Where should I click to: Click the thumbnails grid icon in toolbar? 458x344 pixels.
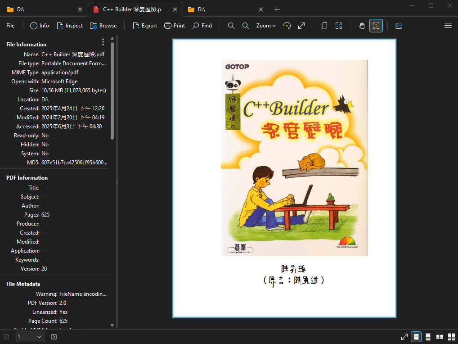[339, 26]
